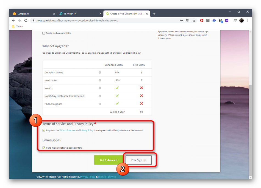Open the Chrome three-dot menu
This screenshot has height=188, width=261.
point(248,21)
